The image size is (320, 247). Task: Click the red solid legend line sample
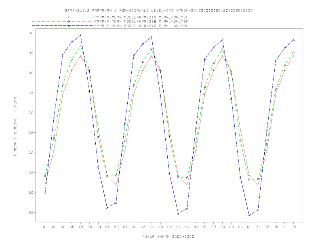click(x=63, y=17)
